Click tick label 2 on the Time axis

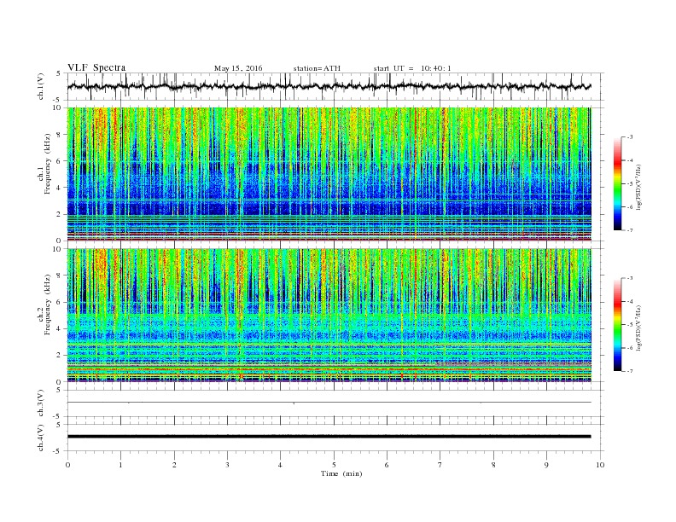pos(174,465)
